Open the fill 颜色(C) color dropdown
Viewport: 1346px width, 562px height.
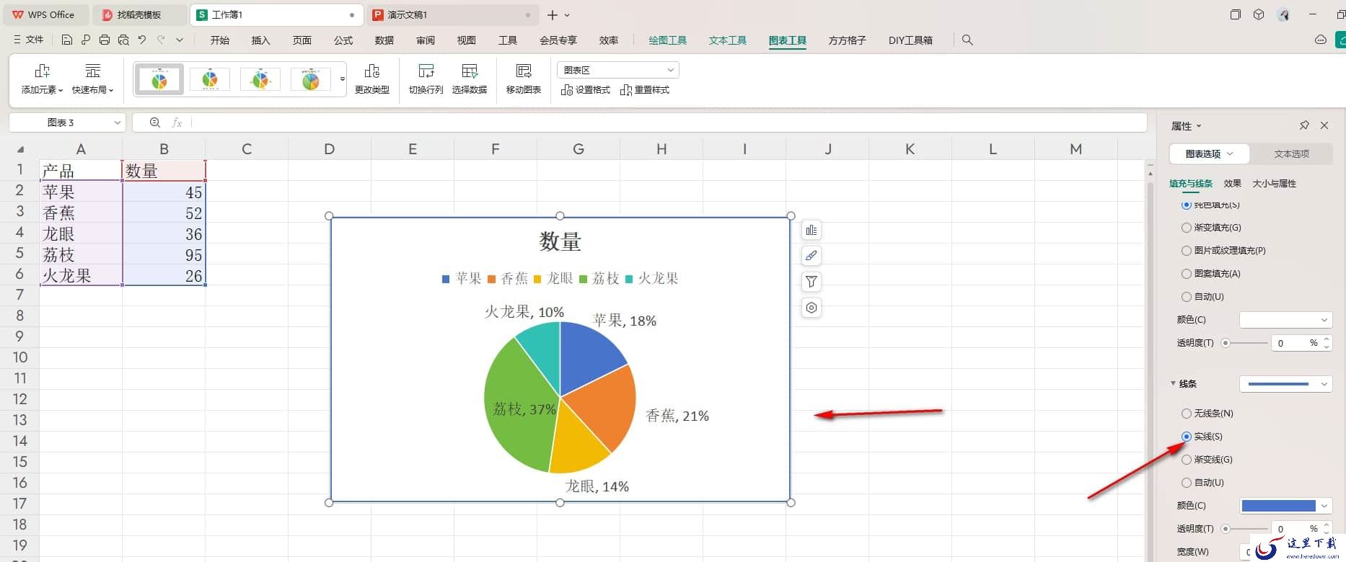pyautogui.click(x=1285, y=320)
